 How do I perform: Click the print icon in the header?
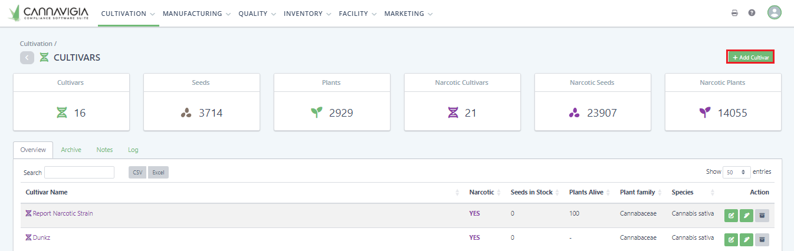click(734, 13)
